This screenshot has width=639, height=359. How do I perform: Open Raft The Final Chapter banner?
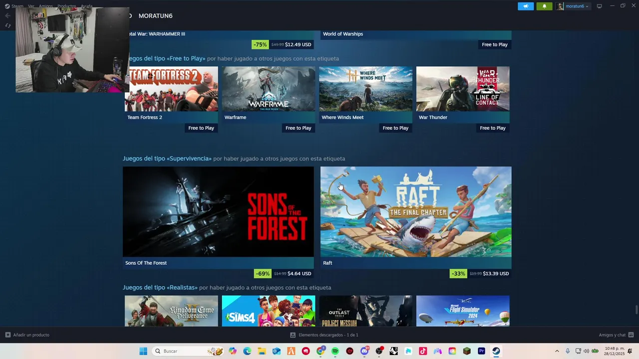(x=416, y=212)
